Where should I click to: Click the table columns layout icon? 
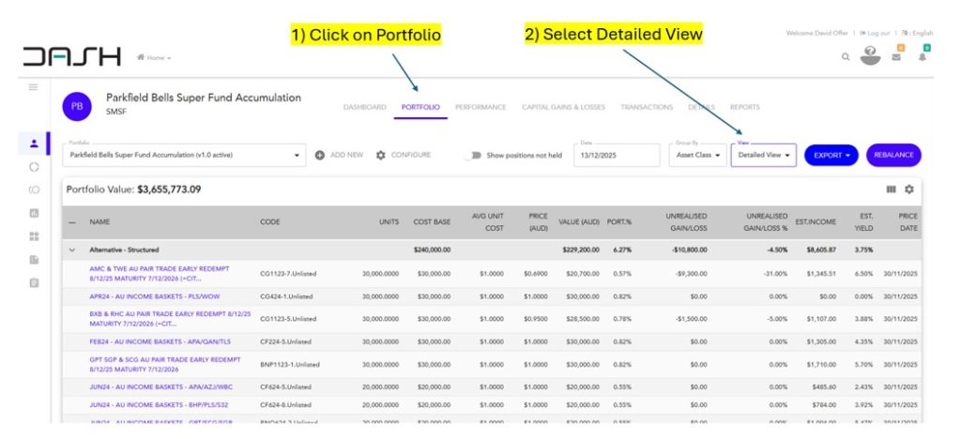891,189
